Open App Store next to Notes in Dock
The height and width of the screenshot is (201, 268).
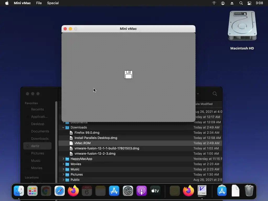[114, 191]
